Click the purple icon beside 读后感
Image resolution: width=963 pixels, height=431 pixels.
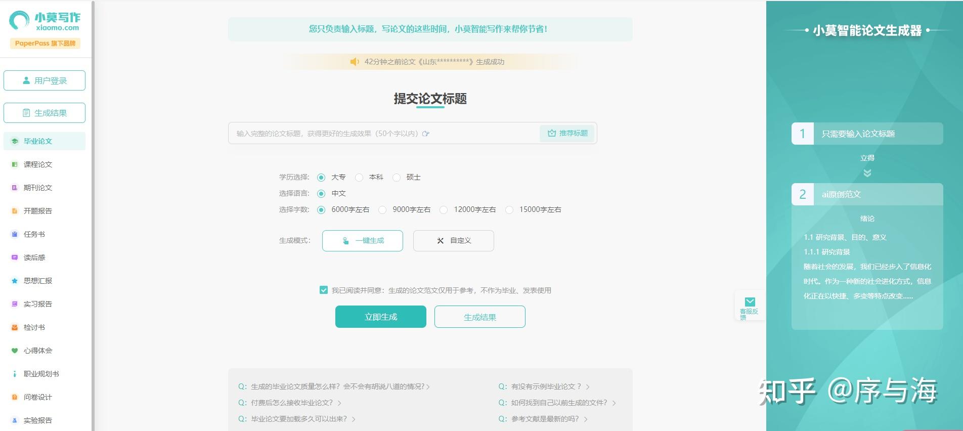[x=15, y=257]
